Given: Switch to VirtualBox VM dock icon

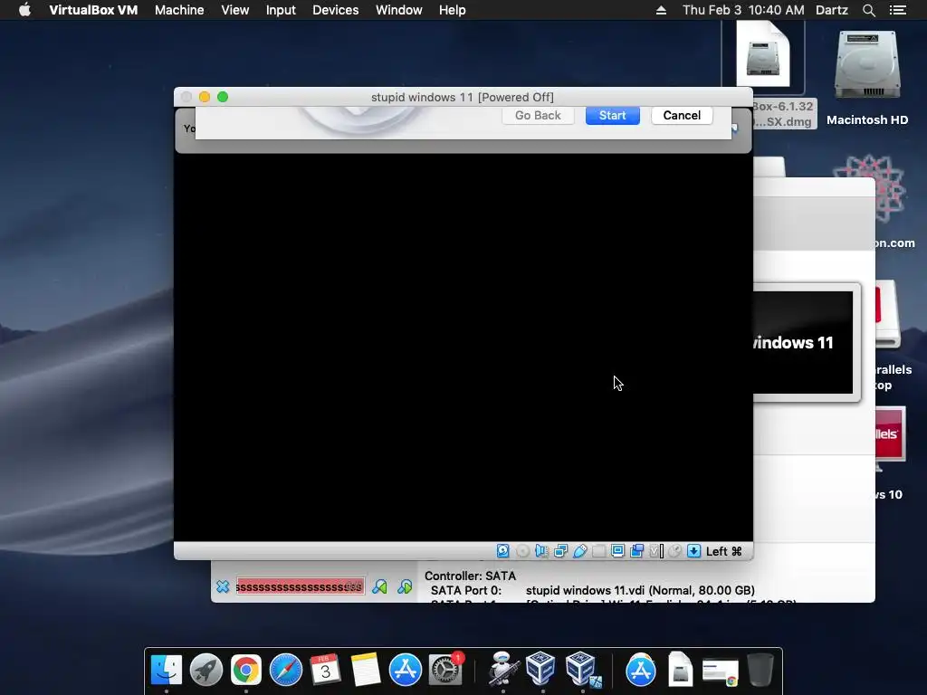Looking at the screenshot, I should coord(582,669).
